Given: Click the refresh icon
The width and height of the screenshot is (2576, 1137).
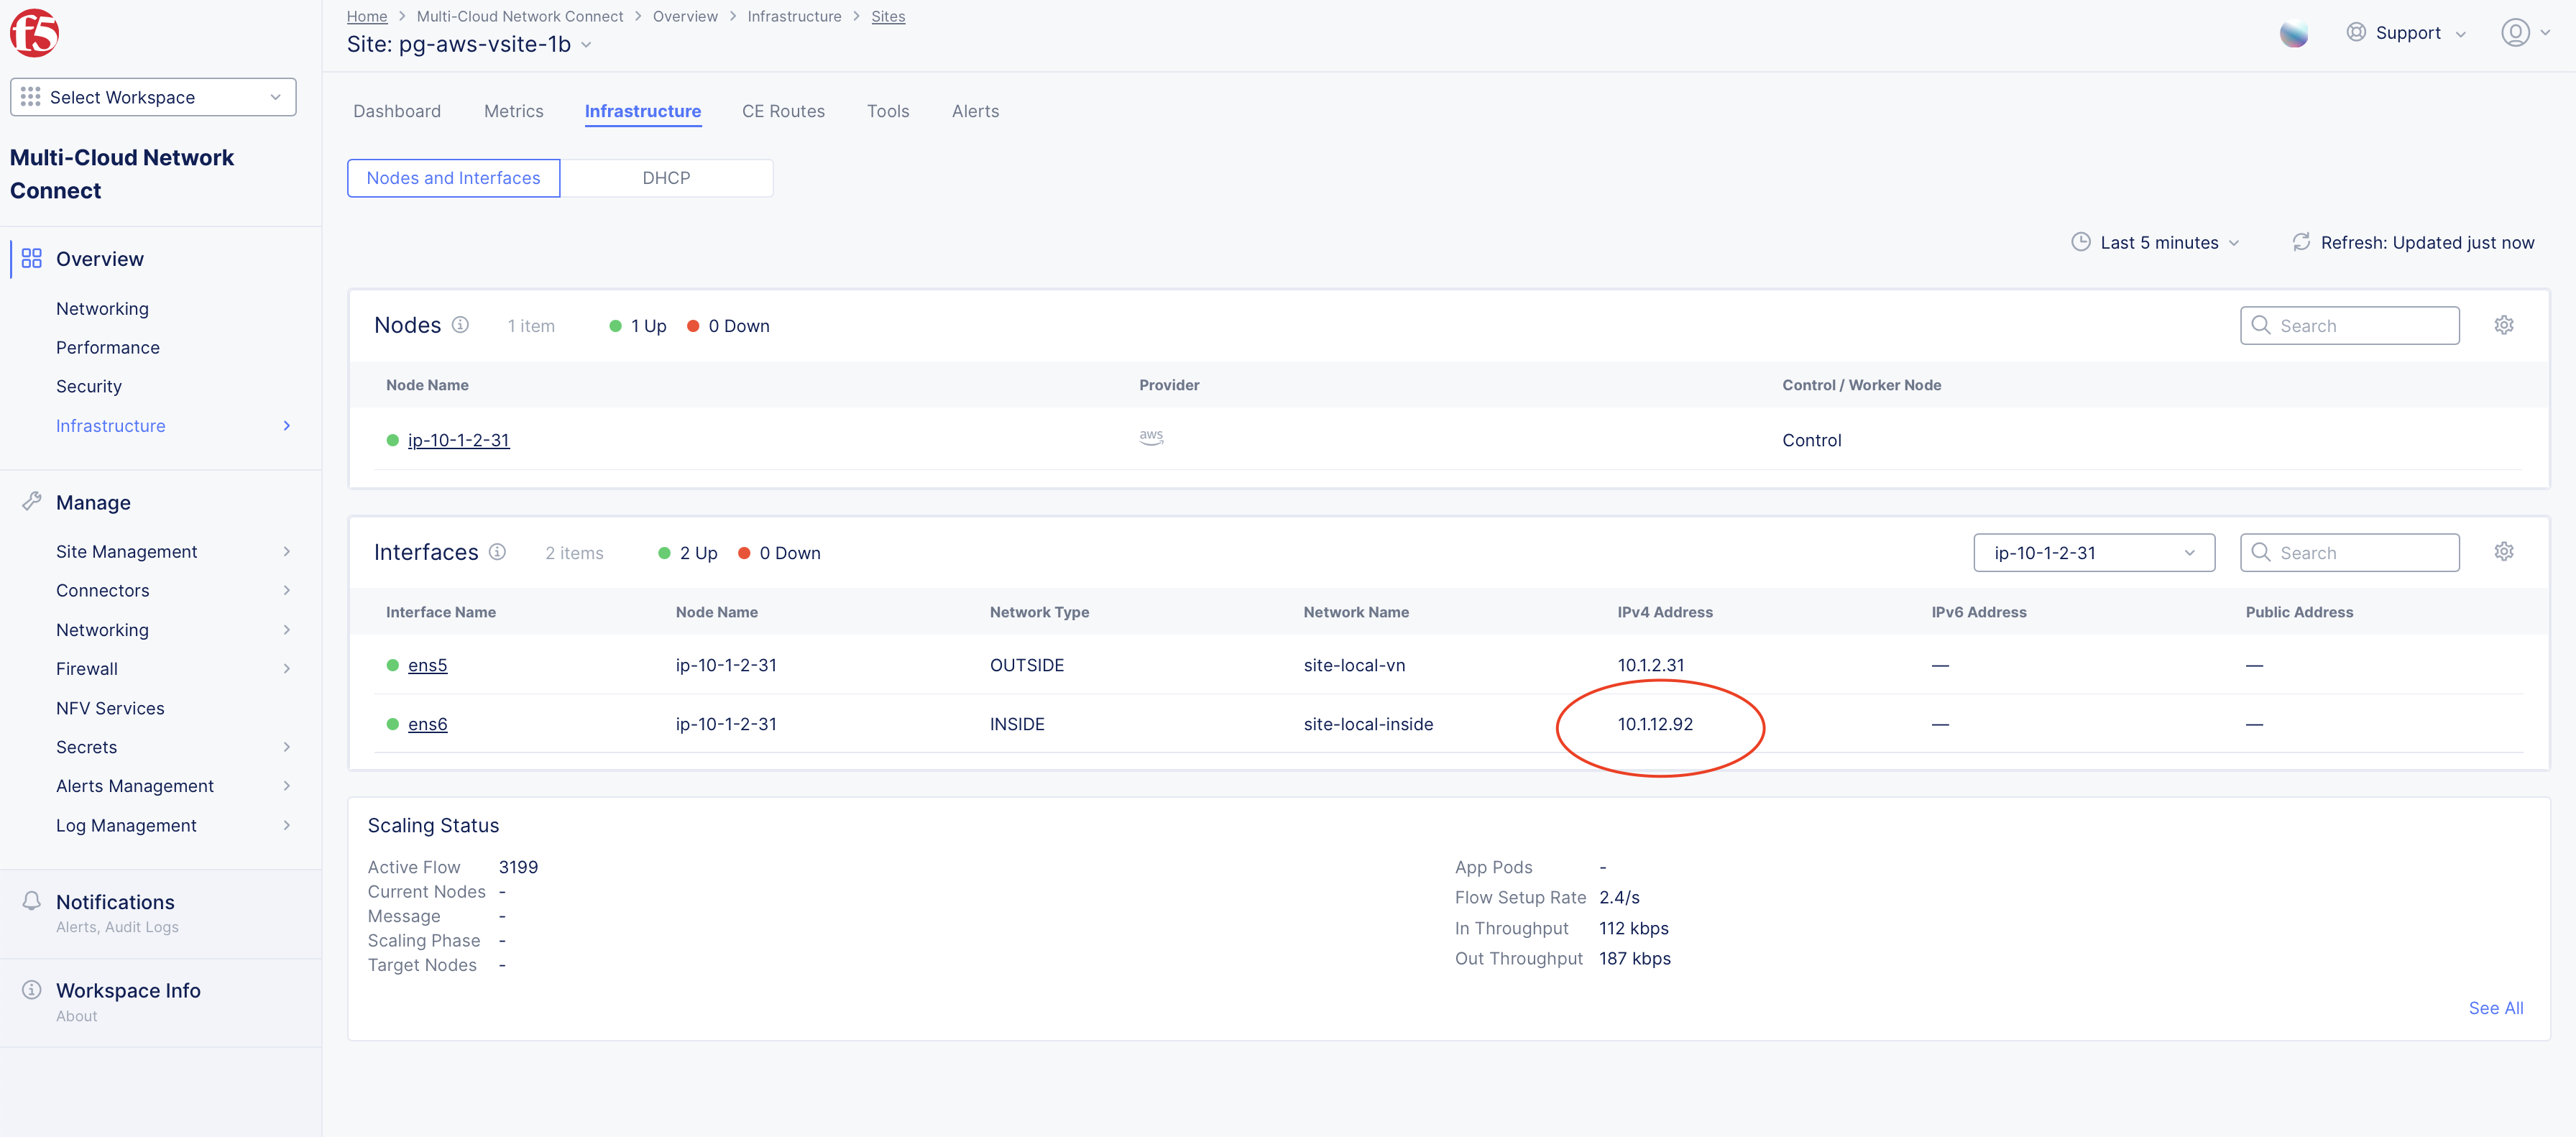Looking at the screenshot, I should pos(2301,242).
